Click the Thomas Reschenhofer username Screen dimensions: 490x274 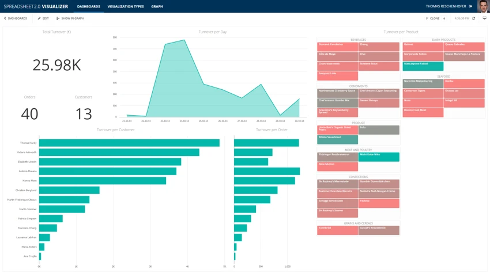(447, 6)
